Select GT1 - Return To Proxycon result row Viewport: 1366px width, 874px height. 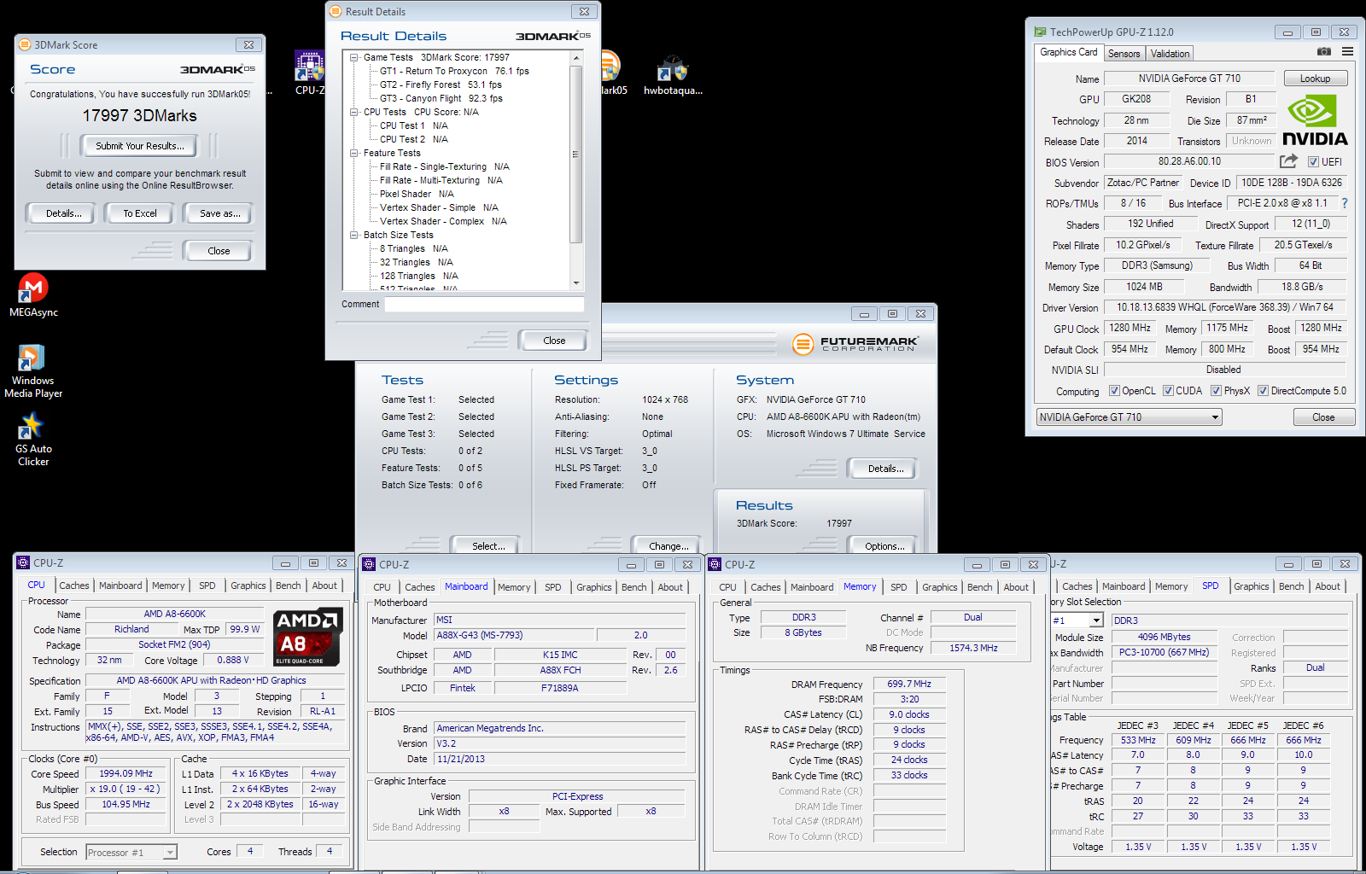pyautogui.click(x=454, y=71)
